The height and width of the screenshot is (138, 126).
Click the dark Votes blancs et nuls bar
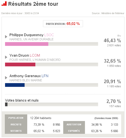tap(6, 104)
